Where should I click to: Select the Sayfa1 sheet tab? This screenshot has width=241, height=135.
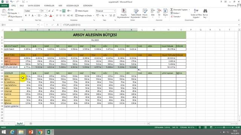click(20, 123)
